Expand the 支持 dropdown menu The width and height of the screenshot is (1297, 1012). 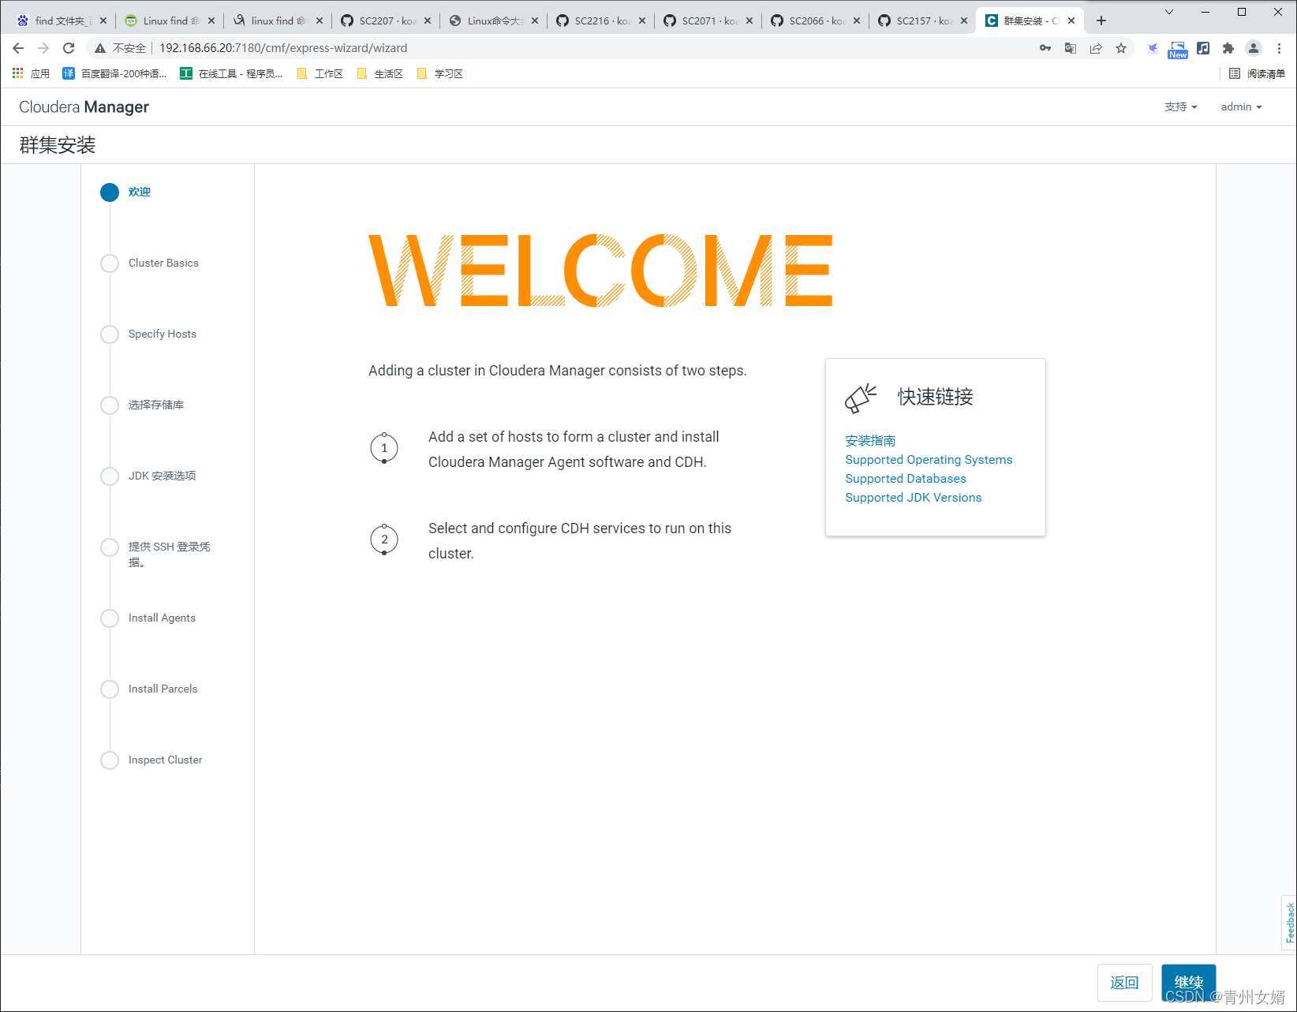[1180, 106]
